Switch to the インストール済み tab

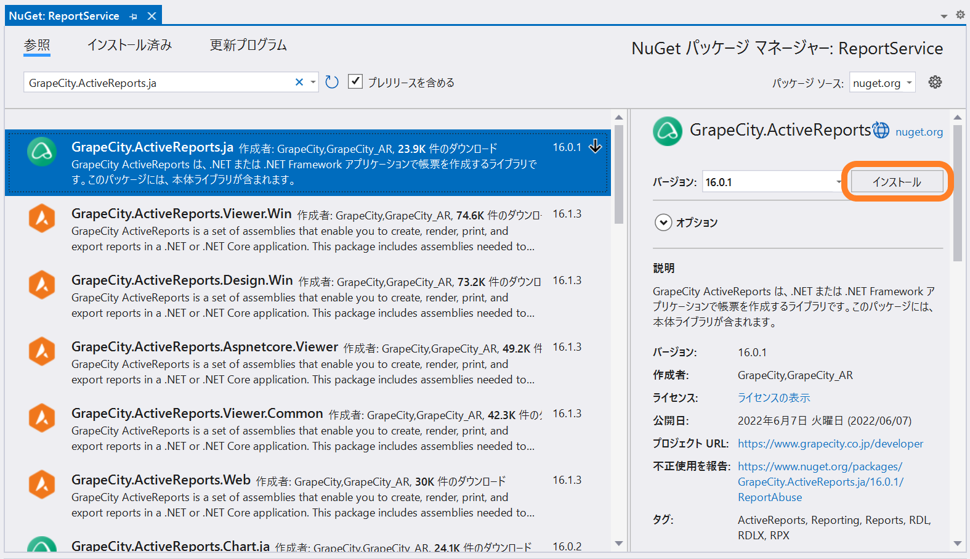tap(129, 45)
